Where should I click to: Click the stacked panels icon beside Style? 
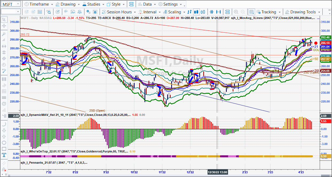(x=131, y=4)
